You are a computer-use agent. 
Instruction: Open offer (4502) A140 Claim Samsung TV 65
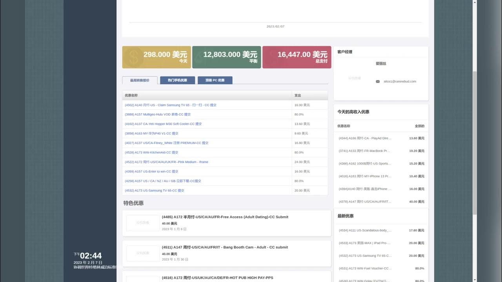coord(171,105)
